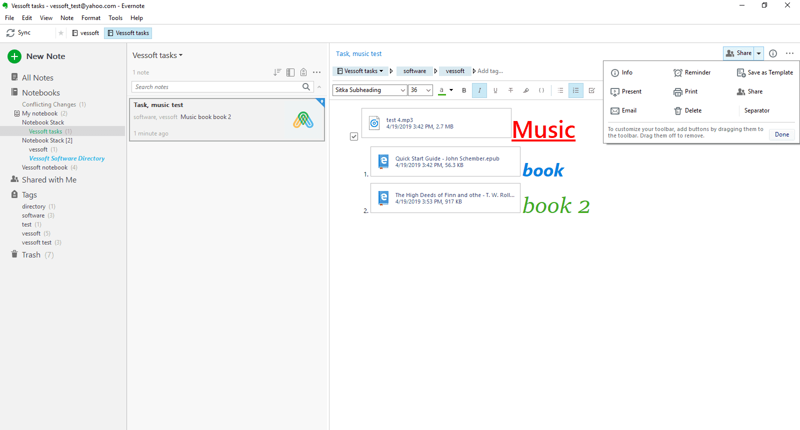Click the note info circle icon
Viewport: 800px width, 430px height.
(x=773, y=53)
